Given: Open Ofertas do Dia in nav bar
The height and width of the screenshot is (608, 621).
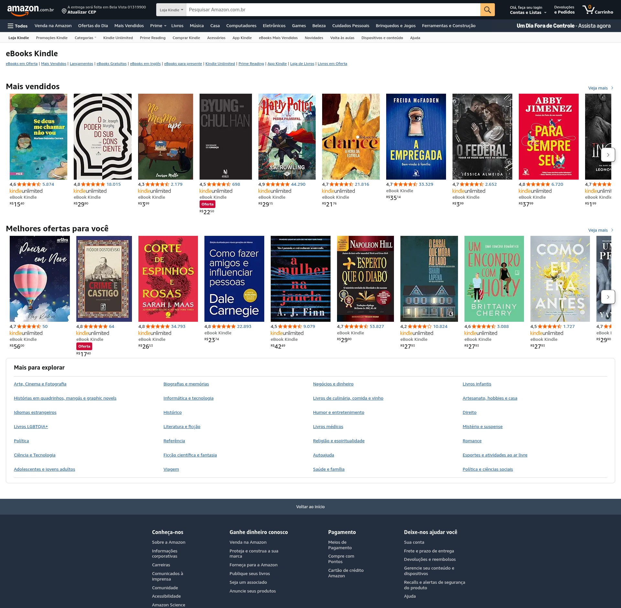Looking at the screenshot, I should tap(93, 26).
